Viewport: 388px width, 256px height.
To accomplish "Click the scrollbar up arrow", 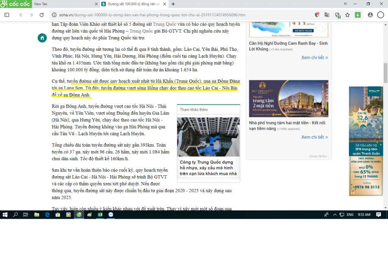I will pyautogui.click(x=385, y=25).
